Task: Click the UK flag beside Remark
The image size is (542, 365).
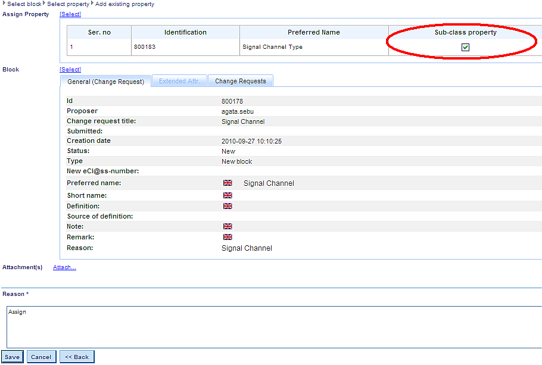Action: coord(228,237)
